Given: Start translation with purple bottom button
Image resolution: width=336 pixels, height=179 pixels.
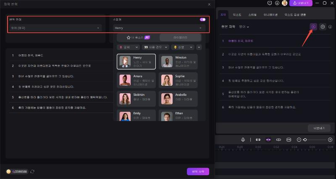Looking at the screenshot, I should click(198, 171).
